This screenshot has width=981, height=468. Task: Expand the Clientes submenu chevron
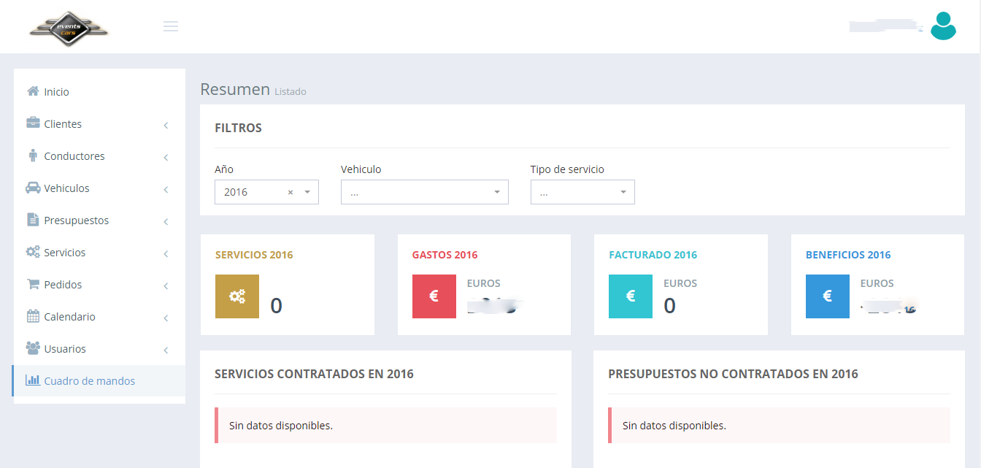click(166, 126)
